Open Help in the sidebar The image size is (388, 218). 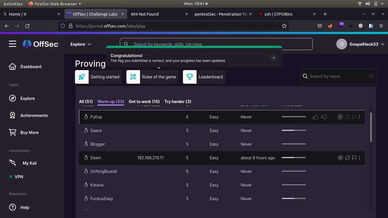pos(19,207)
